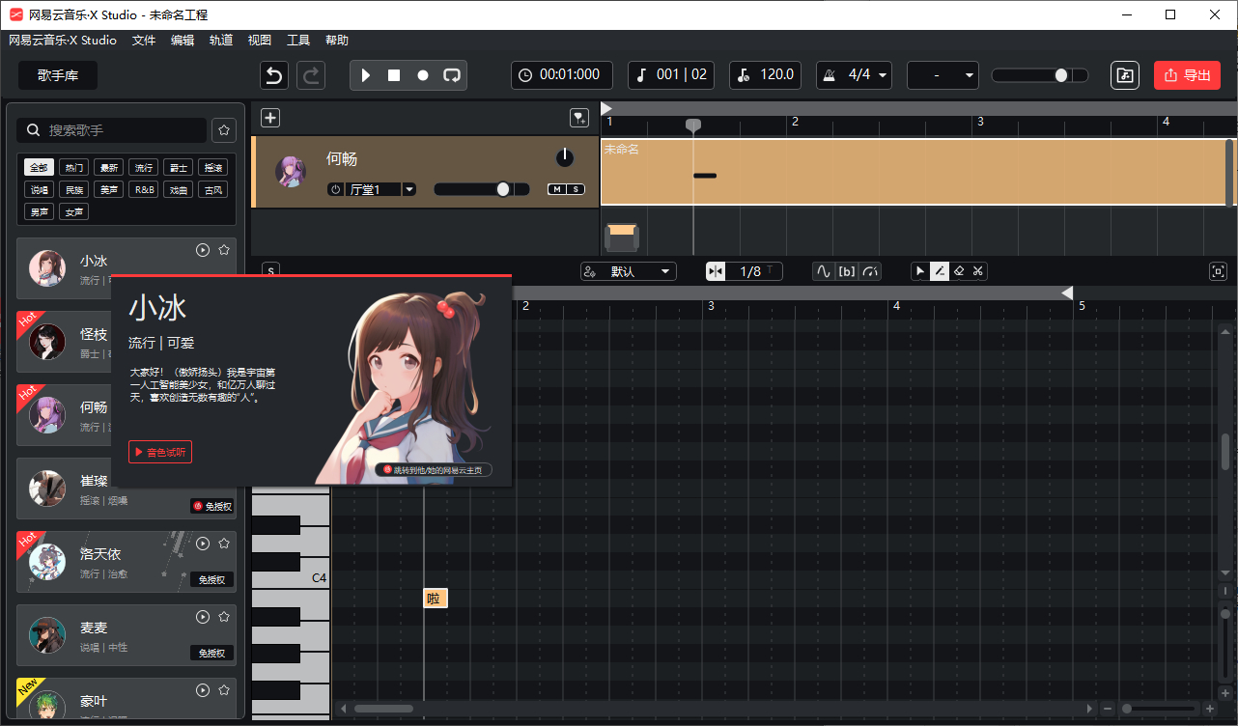This screenshot has height=726, width=1238.
Task: Undo the last action
Action: 274,75
